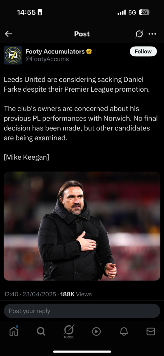164x356 pixels.
Task: Open the @FootyAccums handle link
Action: [47, 59]
